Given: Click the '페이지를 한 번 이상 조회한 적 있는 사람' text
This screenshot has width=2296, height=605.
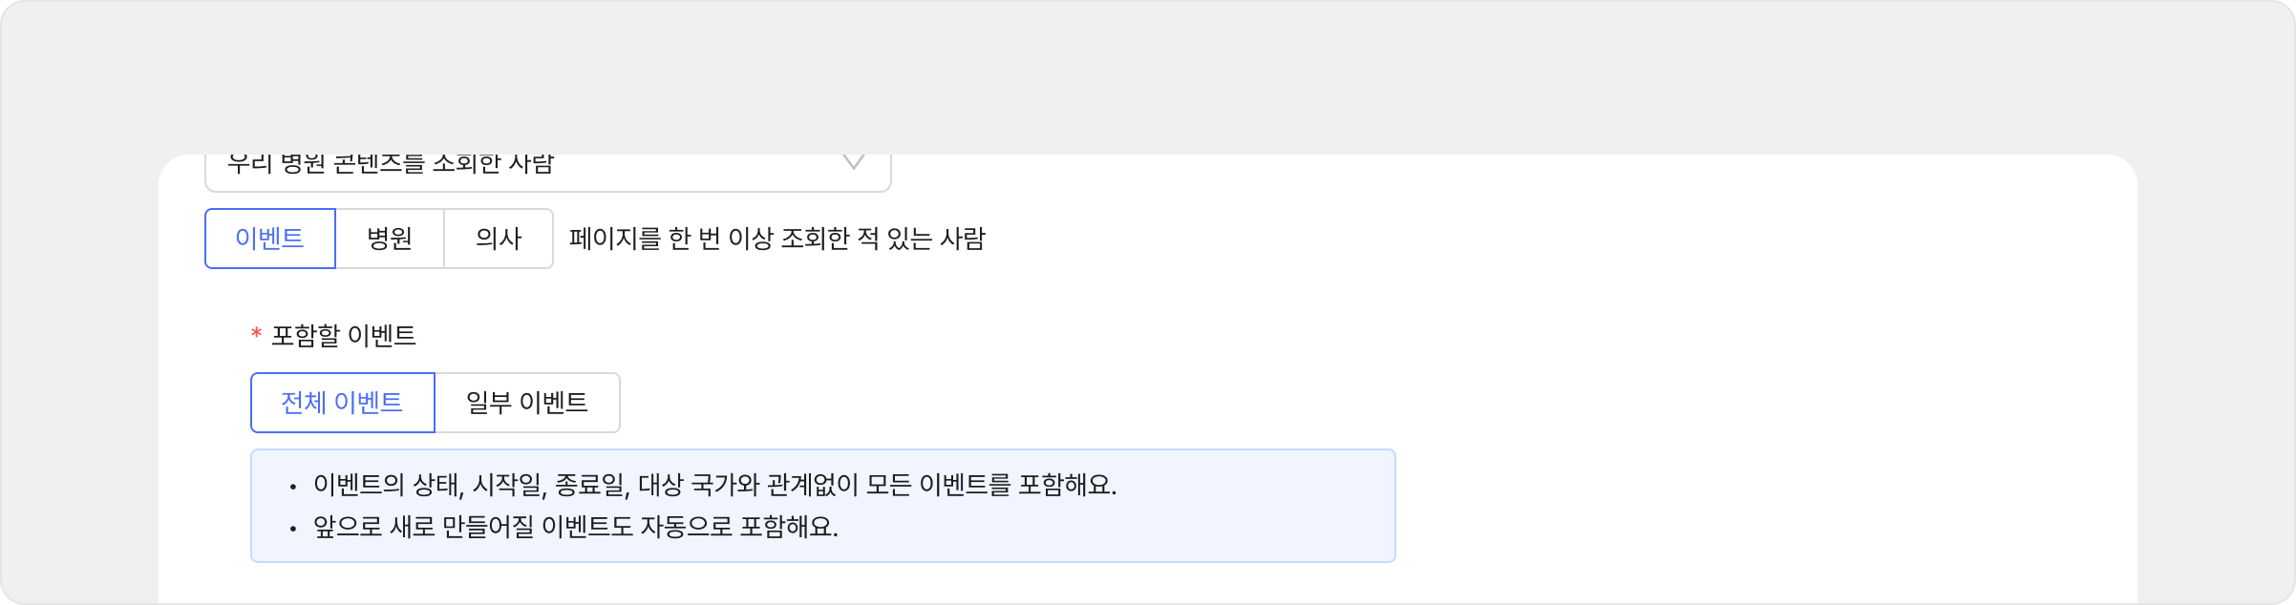Looking at the screenshot, I should (x=776, y=239).
